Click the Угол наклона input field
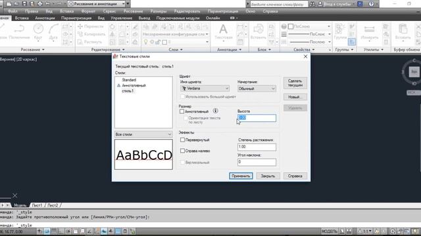Screen dimensions: 421x236 tap(257, 162)
